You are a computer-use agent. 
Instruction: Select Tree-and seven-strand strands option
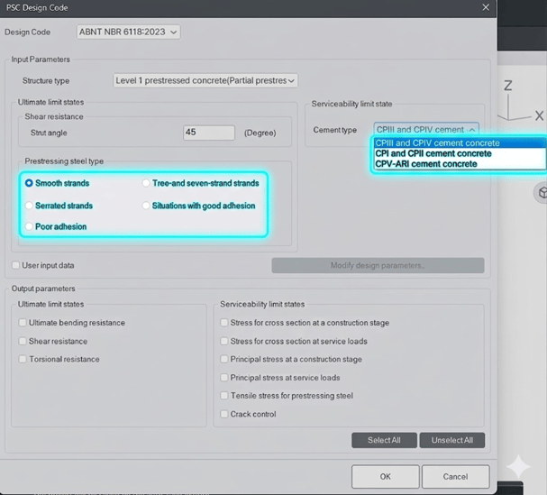point(147,183)
